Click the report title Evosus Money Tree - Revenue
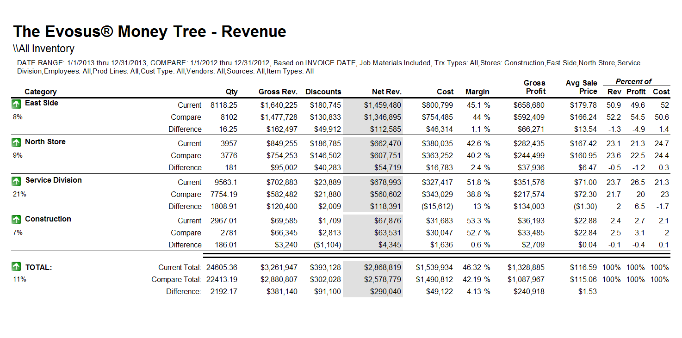 click(x=149, y=32)
